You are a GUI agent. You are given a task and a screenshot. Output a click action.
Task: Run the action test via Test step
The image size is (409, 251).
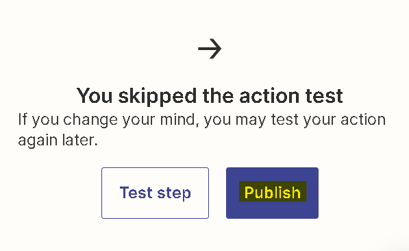coord(155,193)
